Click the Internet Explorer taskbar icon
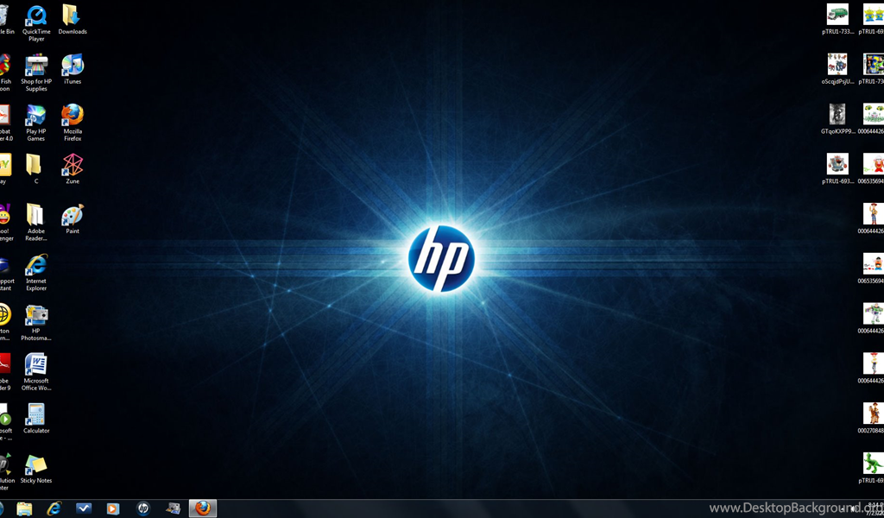The image size is (884, 518). [54, 509]
